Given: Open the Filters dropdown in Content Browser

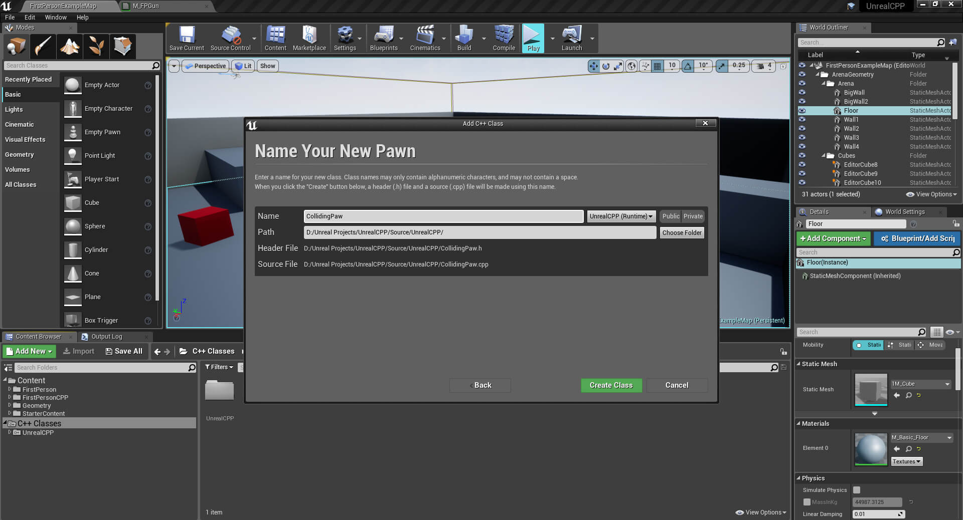Looking at the screenshot, I should pos(219,367).
